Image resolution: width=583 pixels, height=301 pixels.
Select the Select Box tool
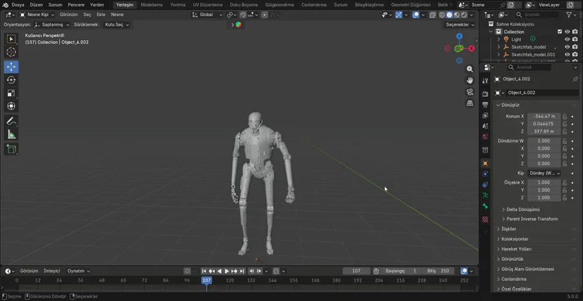tap(11, 39)
